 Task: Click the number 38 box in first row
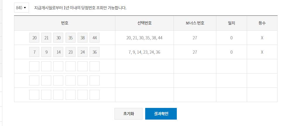pyautogui.click(x=83, y=38)
